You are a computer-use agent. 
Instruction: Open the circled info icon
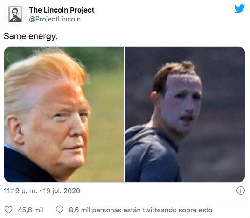(240, 190)
